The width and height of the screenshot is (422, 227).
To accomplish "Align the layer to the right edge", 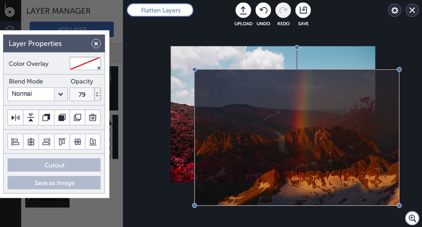I will (46, 141).
